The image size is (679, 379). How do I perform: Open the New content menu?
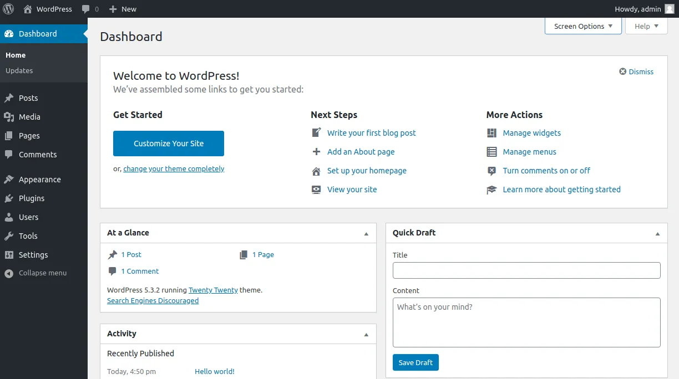point(123,9)
